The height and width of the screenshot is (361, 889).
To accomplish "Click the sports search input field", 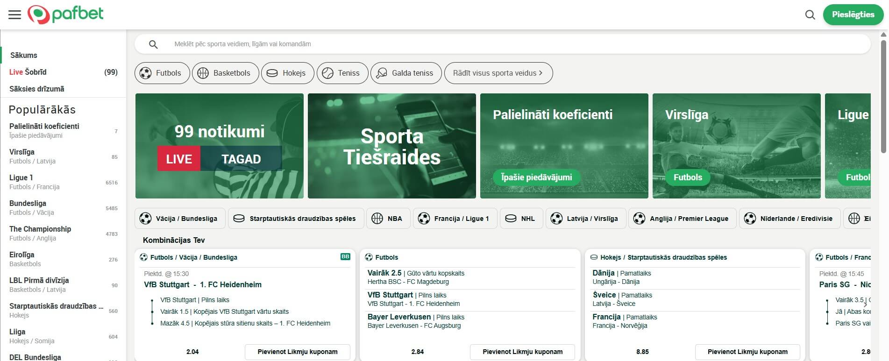I will [502, 44].
